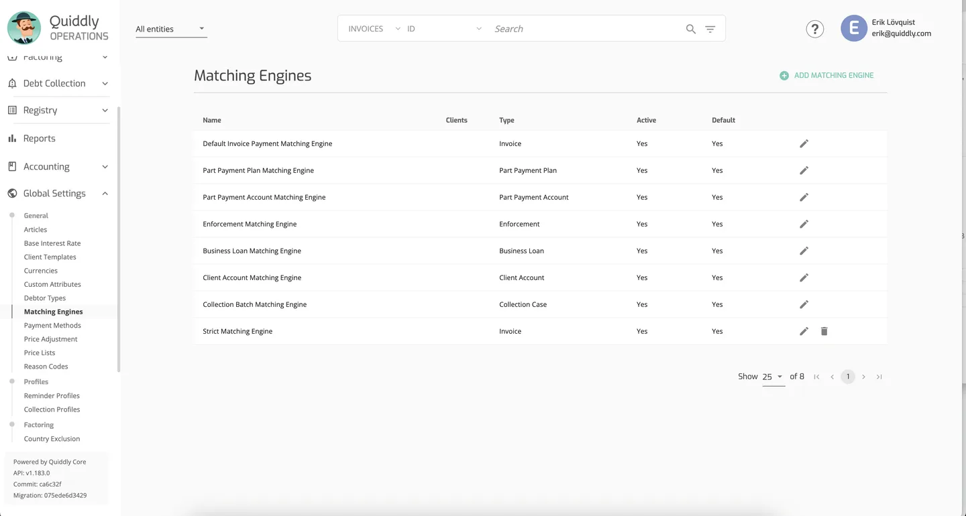Jump to the last page arrow
This screenshot has width=966, height=516.
pos(879,377)
